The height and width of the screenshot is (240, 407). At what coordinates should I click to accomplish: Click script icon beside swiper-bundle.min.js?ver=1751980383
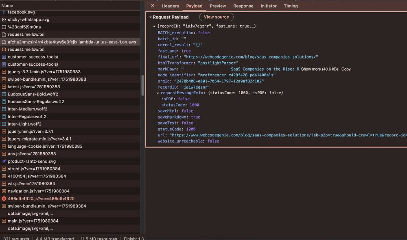pyautogui.click(x=4, y=79)
